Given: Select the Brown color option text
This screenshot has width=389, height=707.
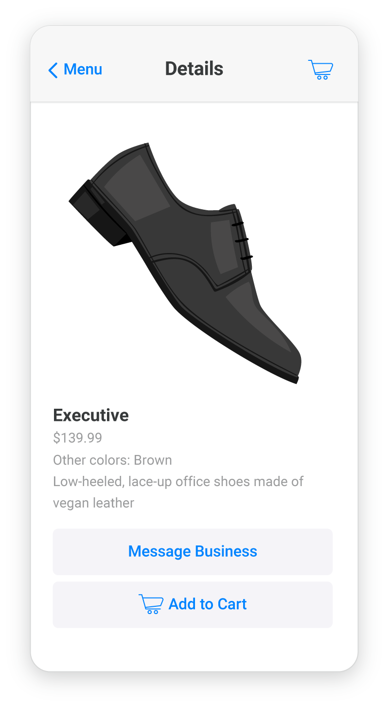Looking at the screenshot, I should coord(153,460).
